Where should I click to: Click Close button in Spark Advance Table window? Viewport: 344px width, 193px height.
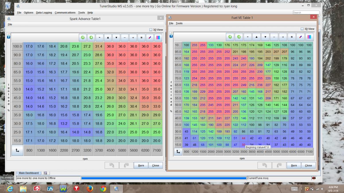pyautogui.click(x=156, y=166)
